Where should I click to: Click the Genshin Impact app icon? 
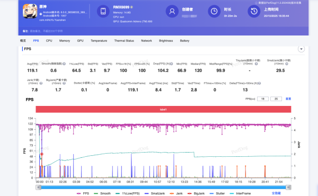30,11
